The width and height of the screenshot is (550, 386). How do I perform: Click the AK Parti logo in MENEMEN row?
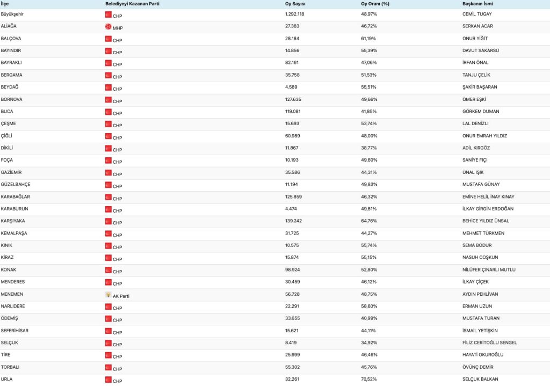108,295
